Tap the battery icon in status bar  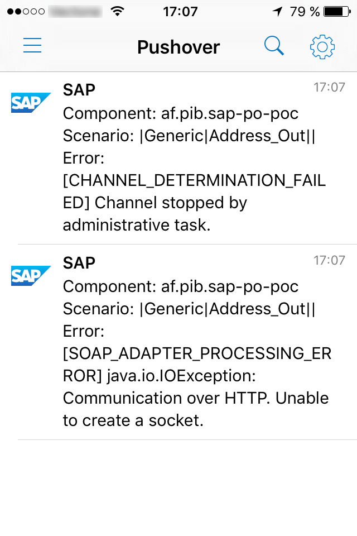coord(336,11)
